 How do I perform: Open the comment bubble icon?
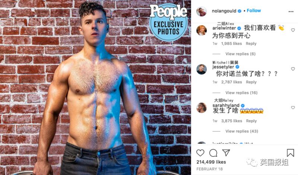click(213, 153)
